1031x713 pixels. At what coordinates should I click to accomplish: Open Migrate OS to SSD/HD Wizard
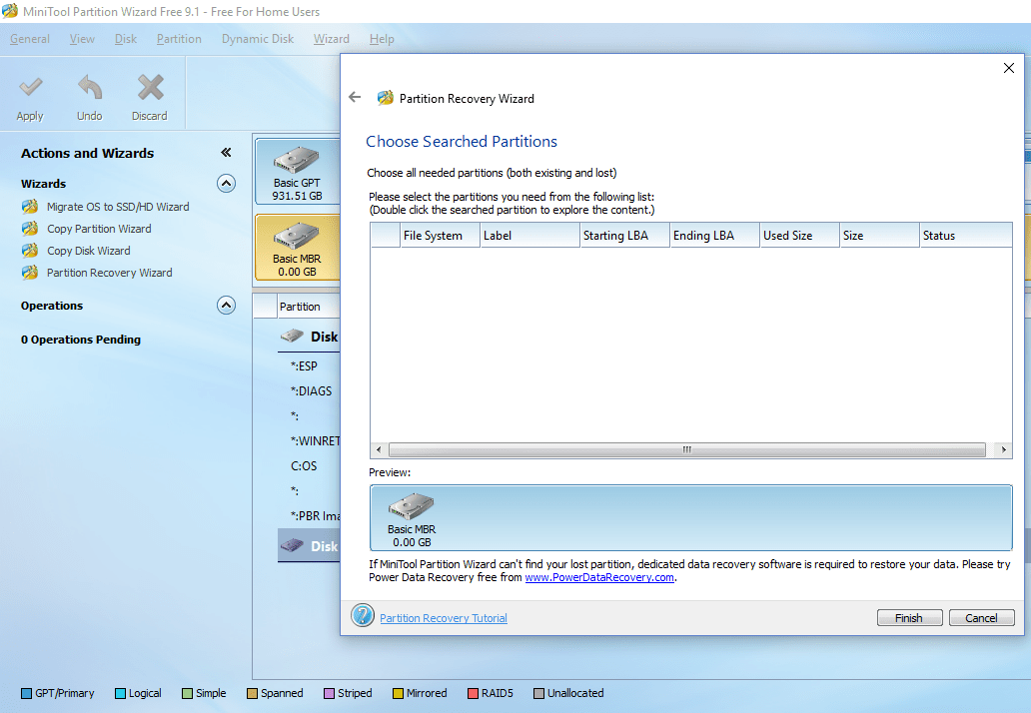click(x=118, y=207)
